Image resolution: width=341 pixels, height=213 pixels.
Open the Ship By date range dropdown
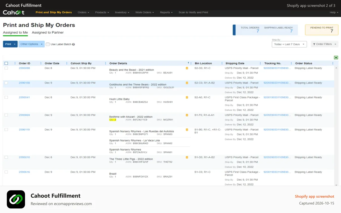[289, 44]
